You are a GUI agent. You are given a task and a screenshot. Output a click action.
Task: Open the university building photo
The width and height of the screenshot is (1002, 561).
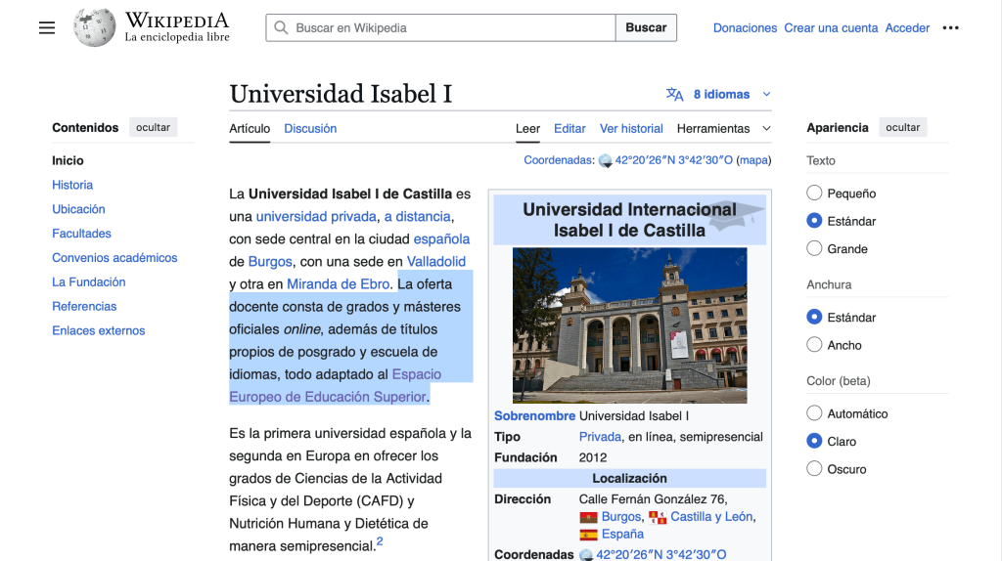[x=629, y=325]
